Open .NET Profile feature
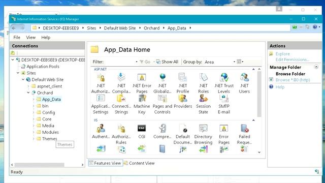The height and width of the screenshot is (183, 325). tap(183, 83)
